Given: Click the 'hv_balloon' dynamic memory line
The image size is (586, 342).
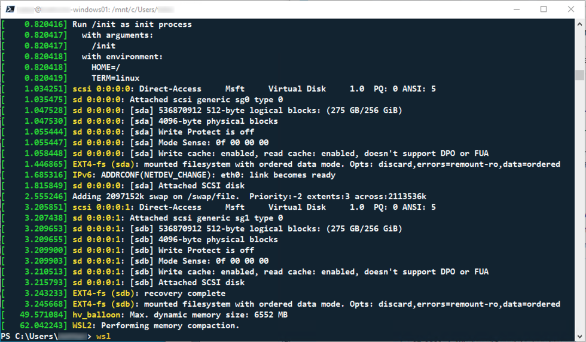Looking at the screenshot, I should click(x=179, y=315).
